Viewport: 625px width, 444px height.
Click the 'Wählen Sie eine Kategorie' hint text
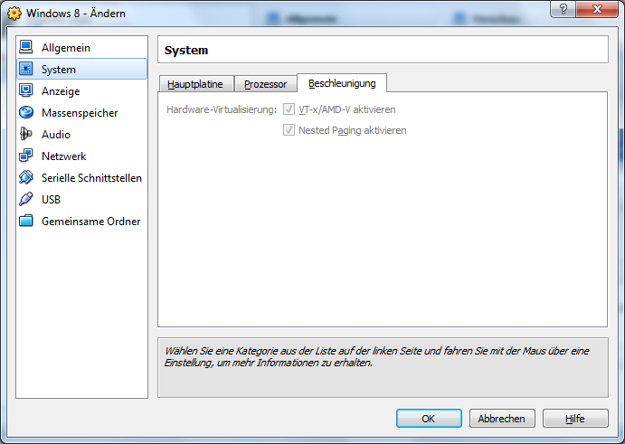point(376,356)
